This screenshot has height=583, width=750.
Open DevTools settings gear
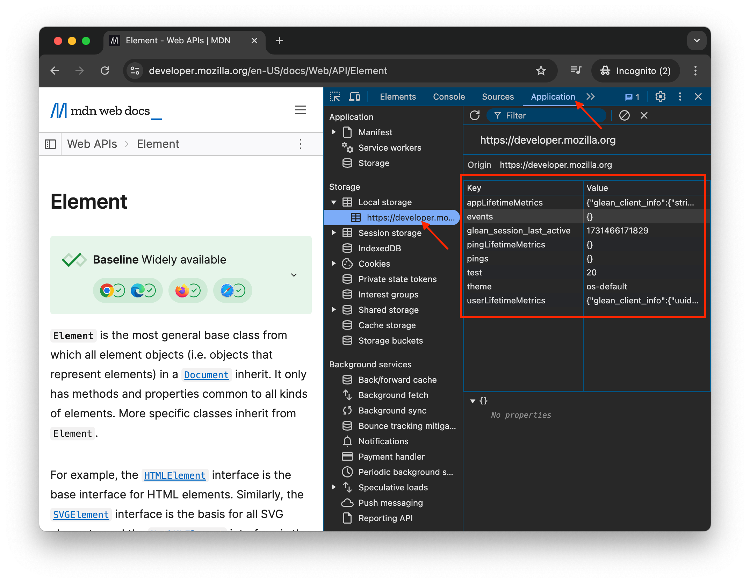660,97
